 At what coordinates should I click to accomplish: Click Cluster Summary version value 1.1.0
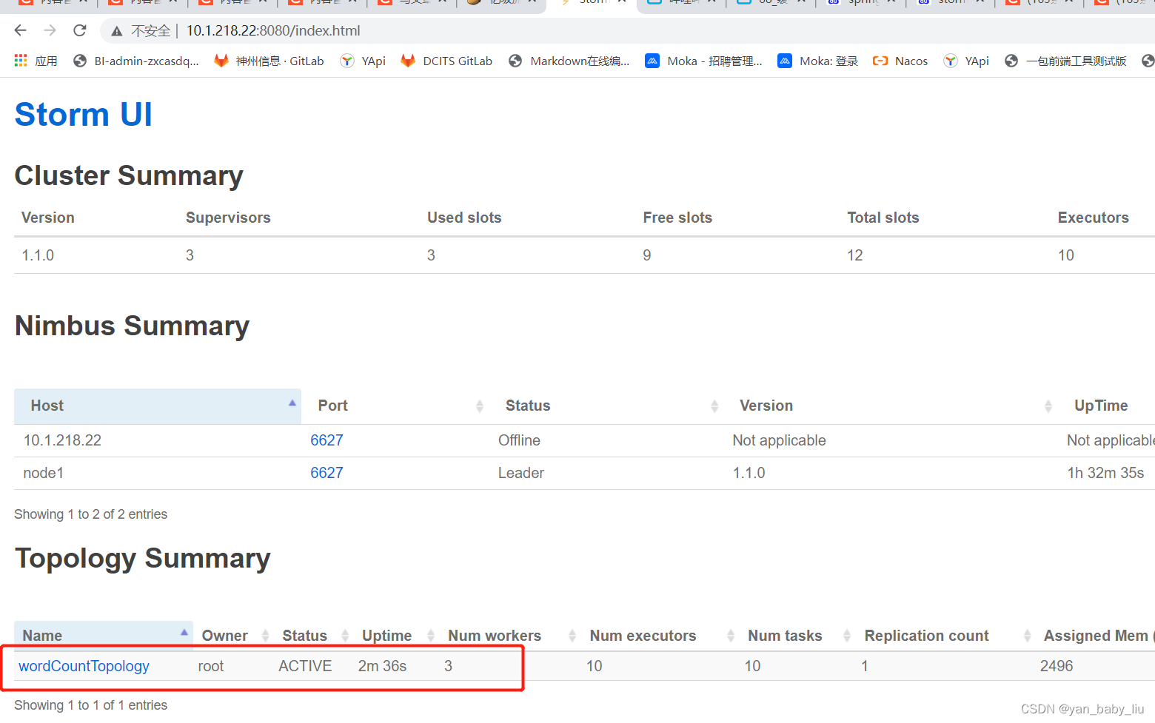[38, 255]
